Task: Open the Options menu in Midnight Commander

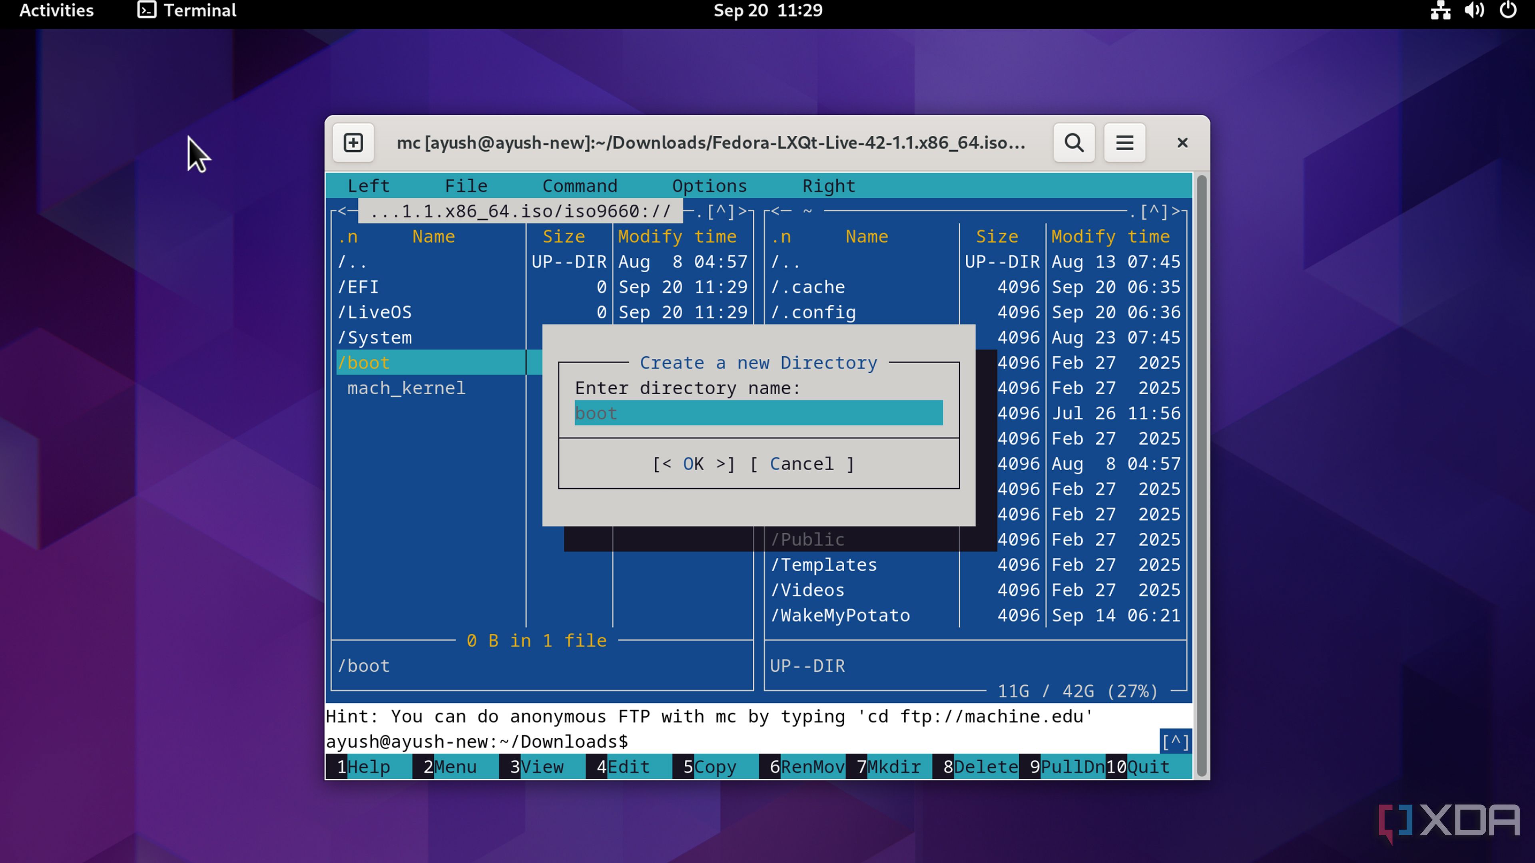Action: (x=709, y=186)
